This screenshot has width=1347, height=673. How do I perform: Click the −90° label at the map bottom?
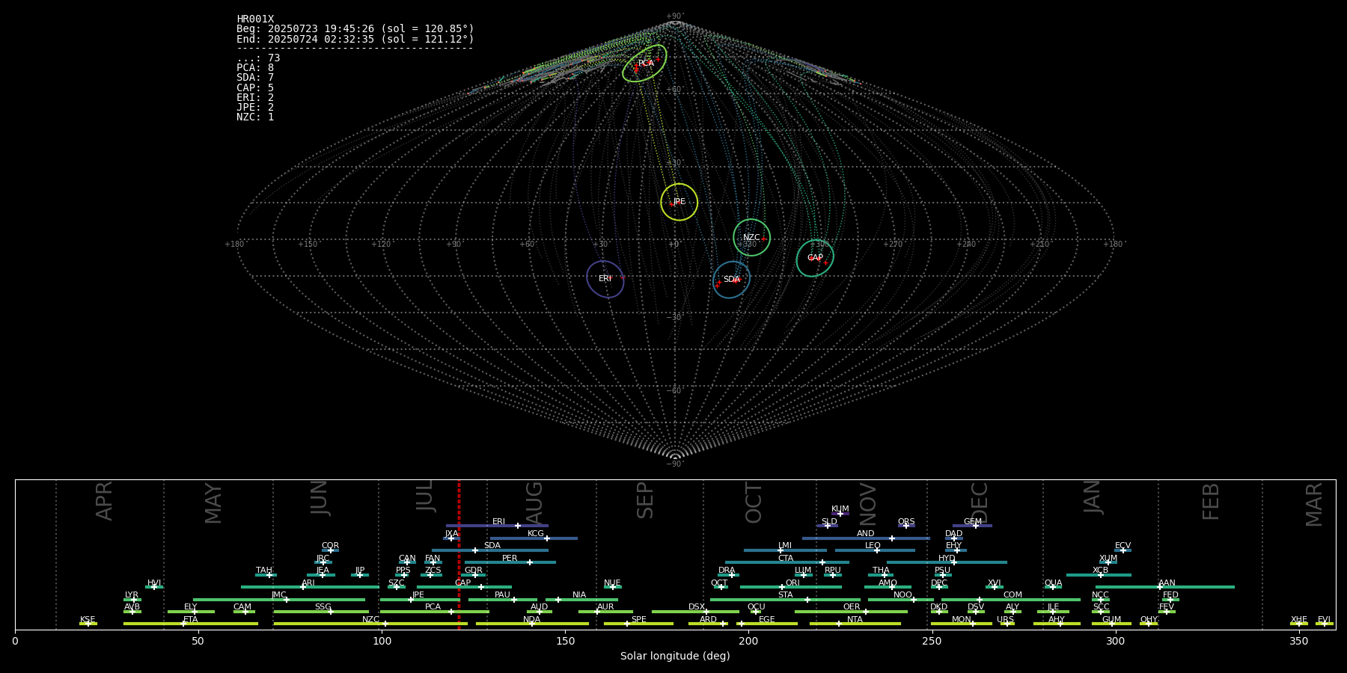tap(675, 464)
